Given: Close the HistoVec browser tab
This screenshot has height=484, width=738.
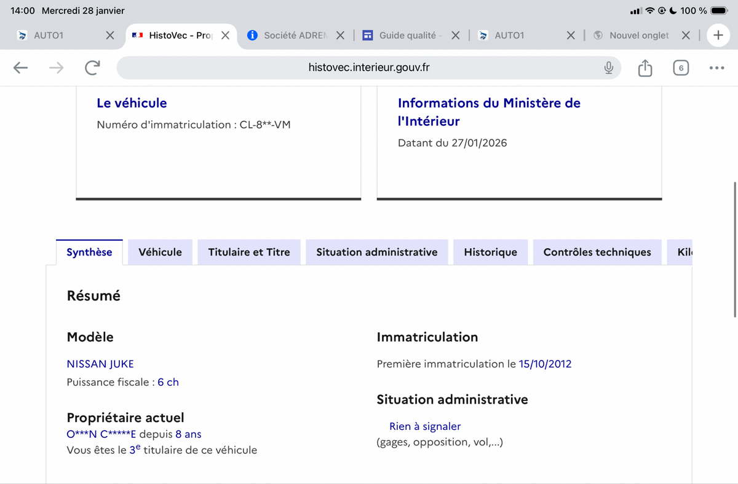Looking at the screenshot, I should pyautogui.click(x=225, y=36).
